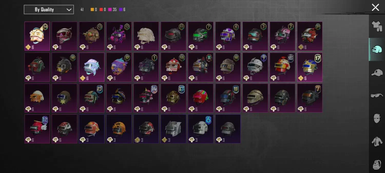Pick the white helmet with blue 6 badge
385x173 pixels.
tap(201, 129)
